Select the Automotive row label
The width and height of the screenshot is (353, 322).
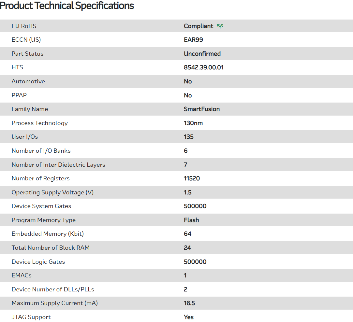click(x=28, y=81)
